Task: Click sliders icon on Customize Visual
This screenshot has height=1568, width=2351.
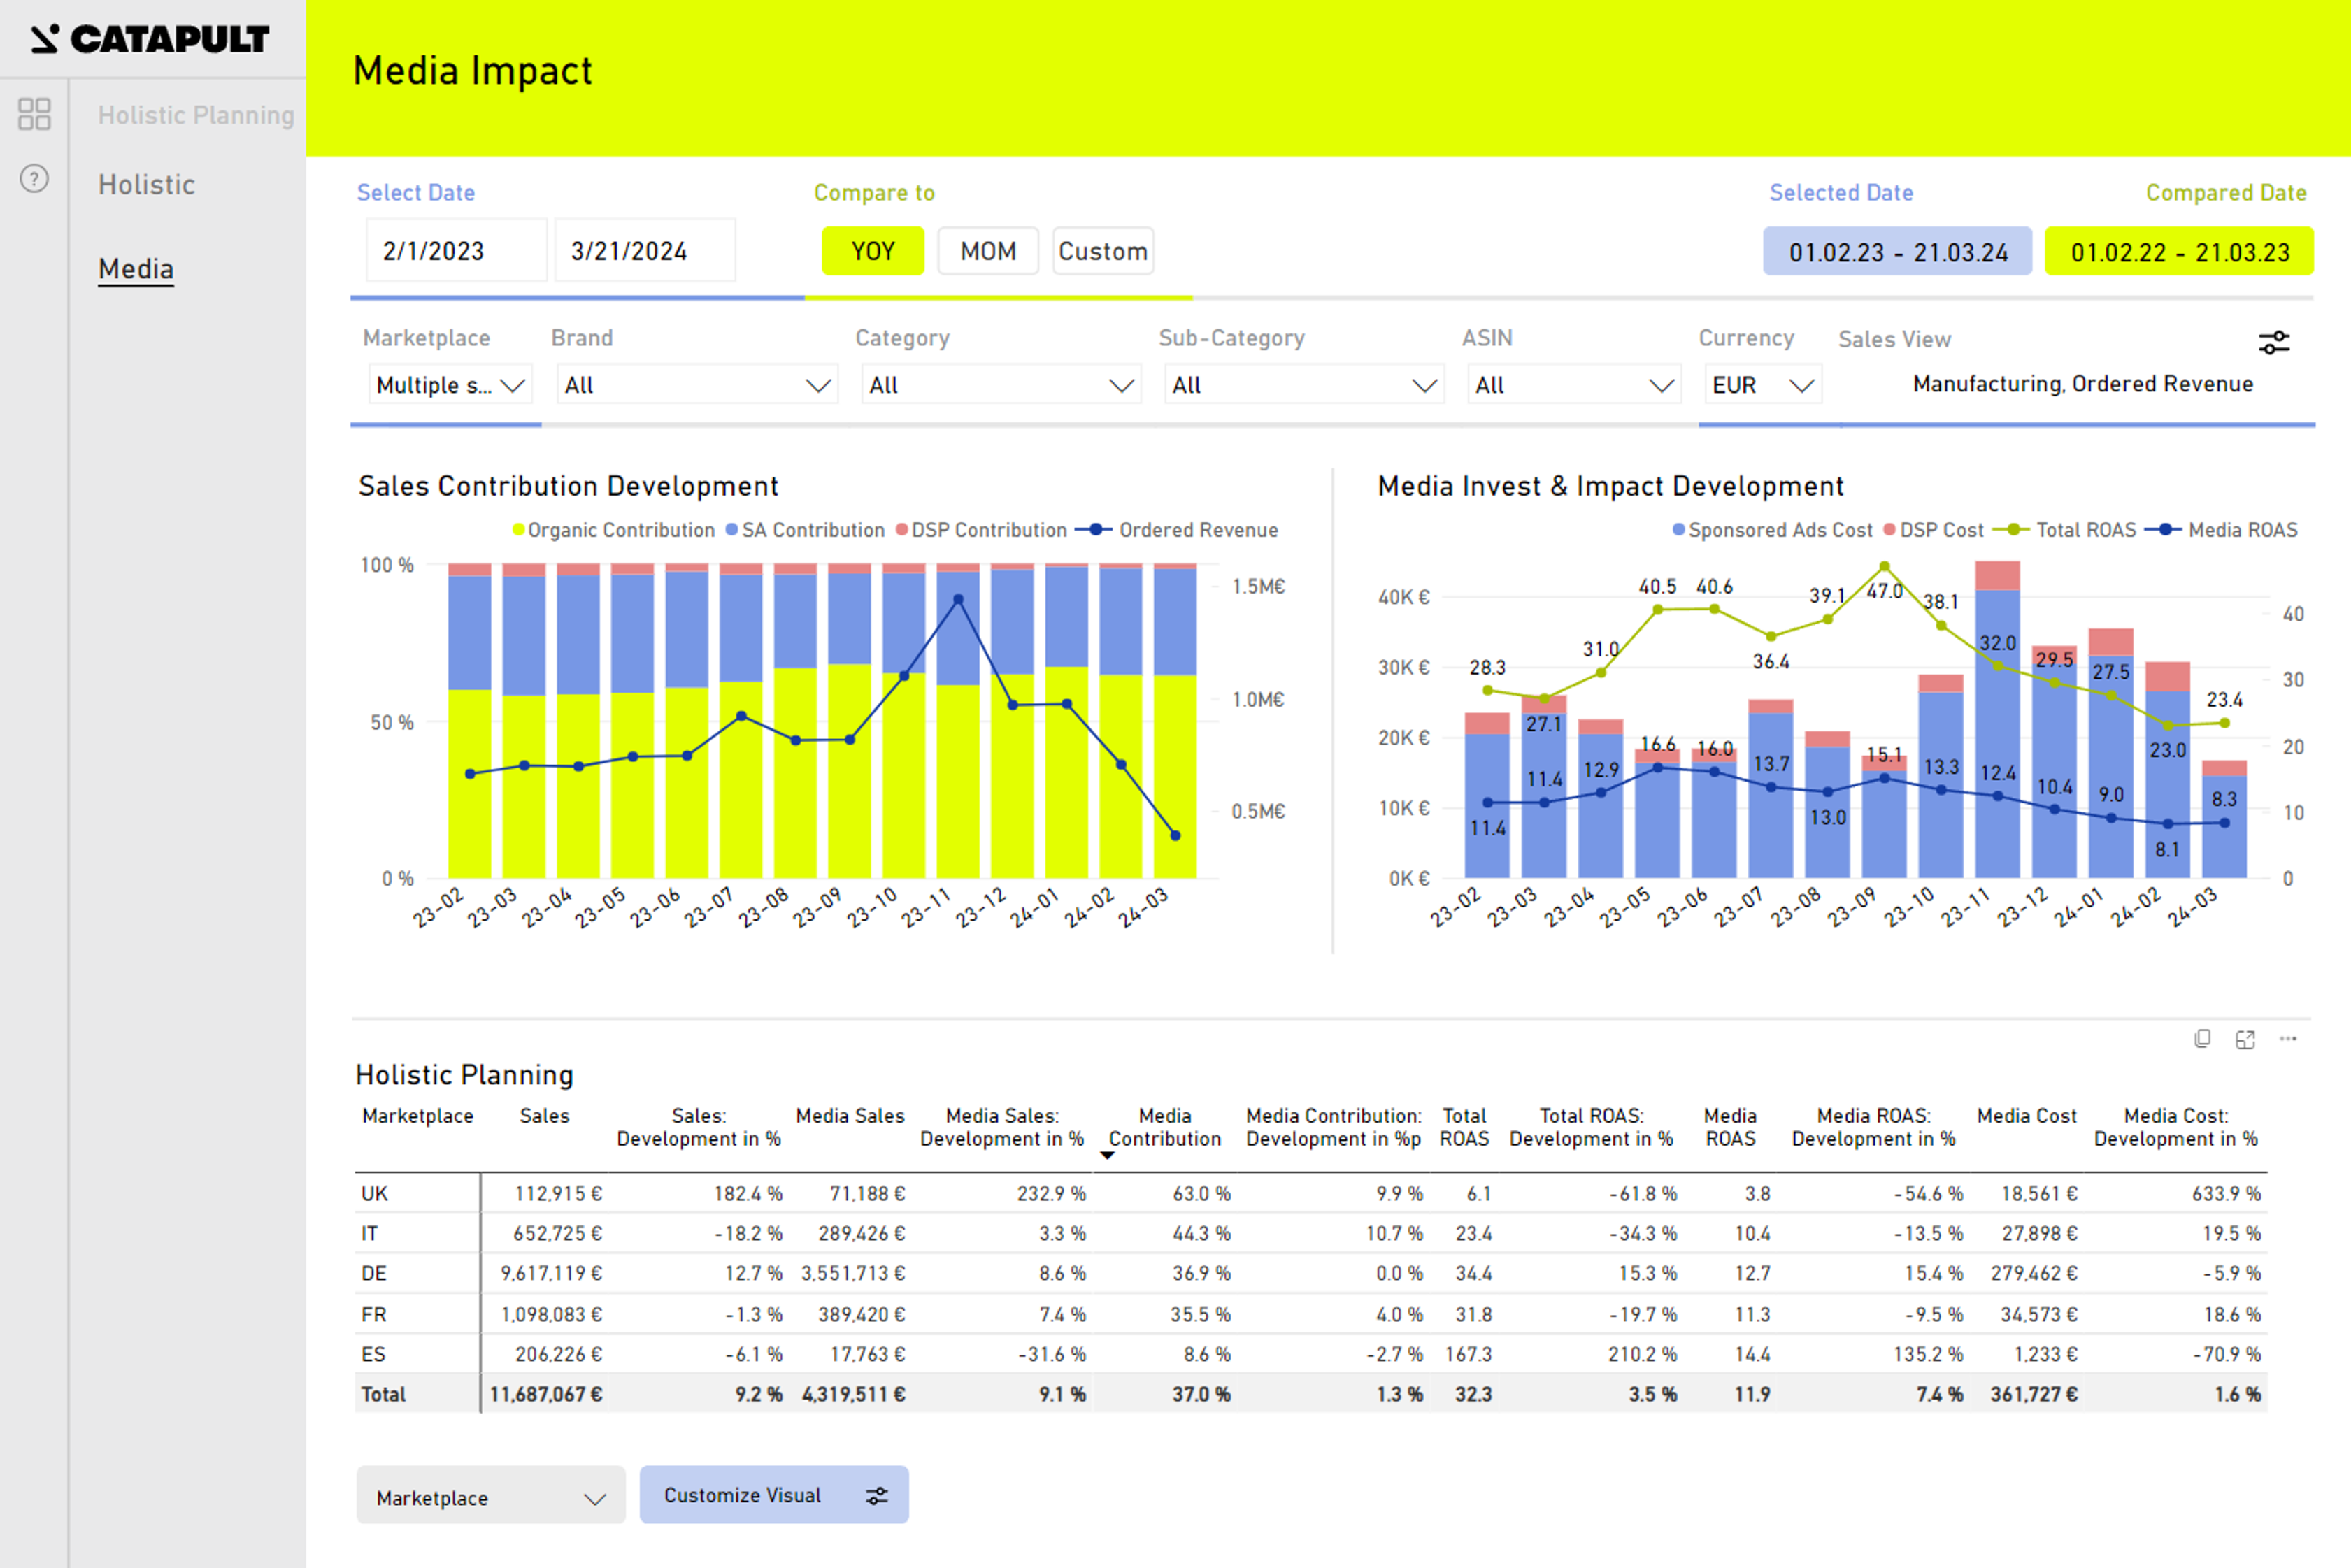Action: 877,1496
